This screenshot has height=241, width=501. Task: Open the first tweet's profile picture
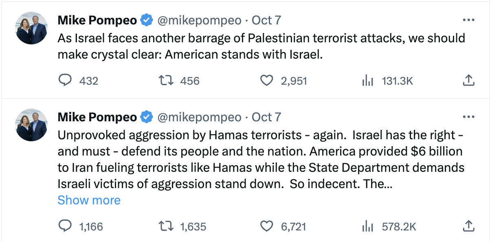(x=32, y=28)
